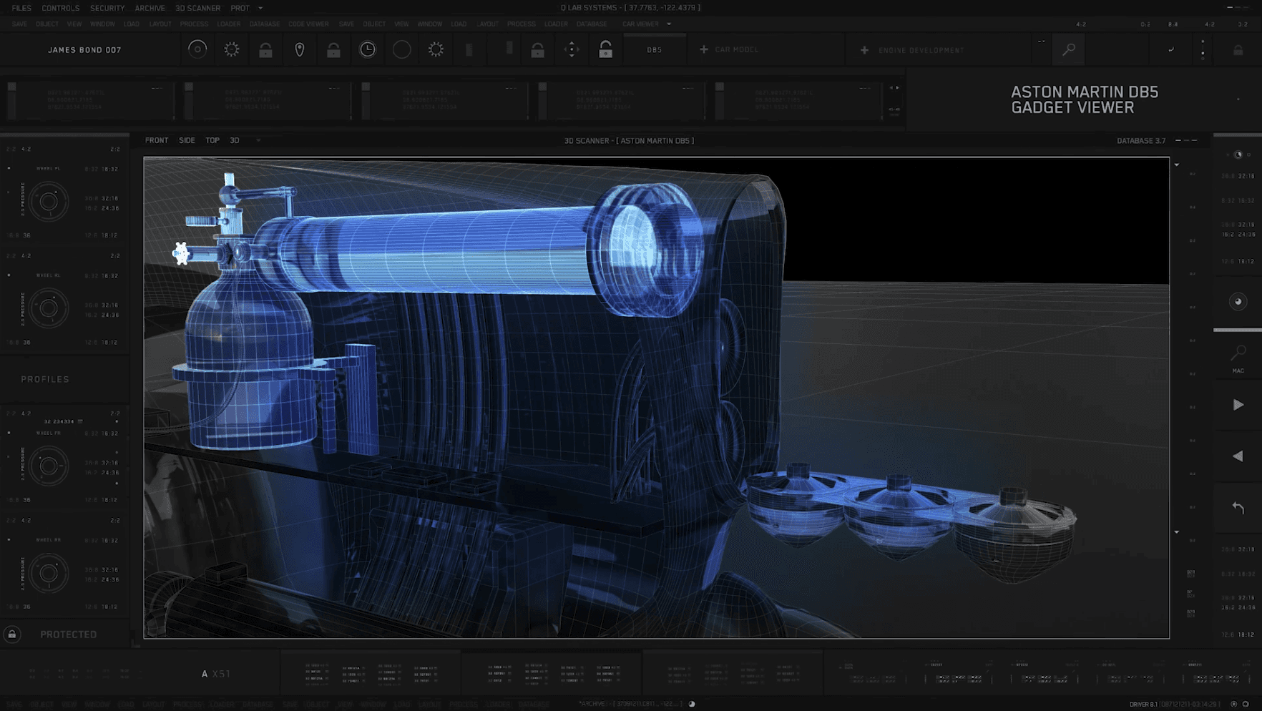
Task: Open the PROFILES section
Action: pyautogui.click(x=45, y=379)
